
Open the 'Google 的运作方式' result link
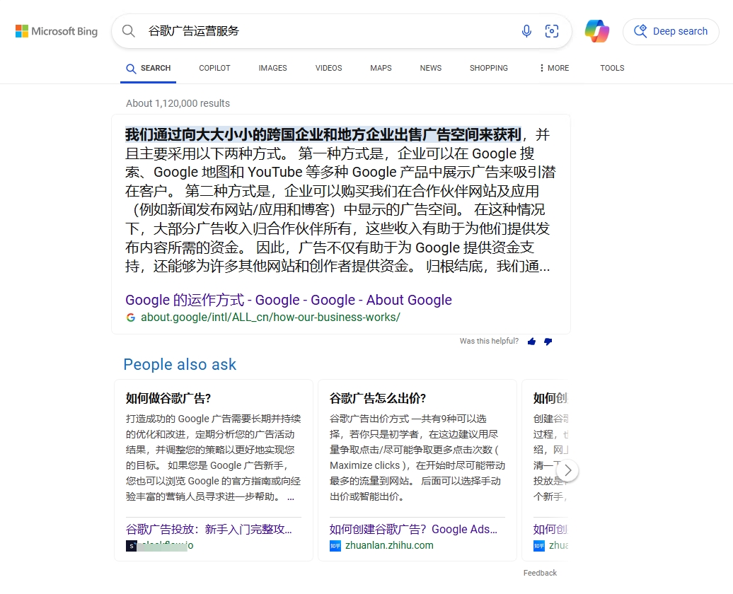coord(289,300)
